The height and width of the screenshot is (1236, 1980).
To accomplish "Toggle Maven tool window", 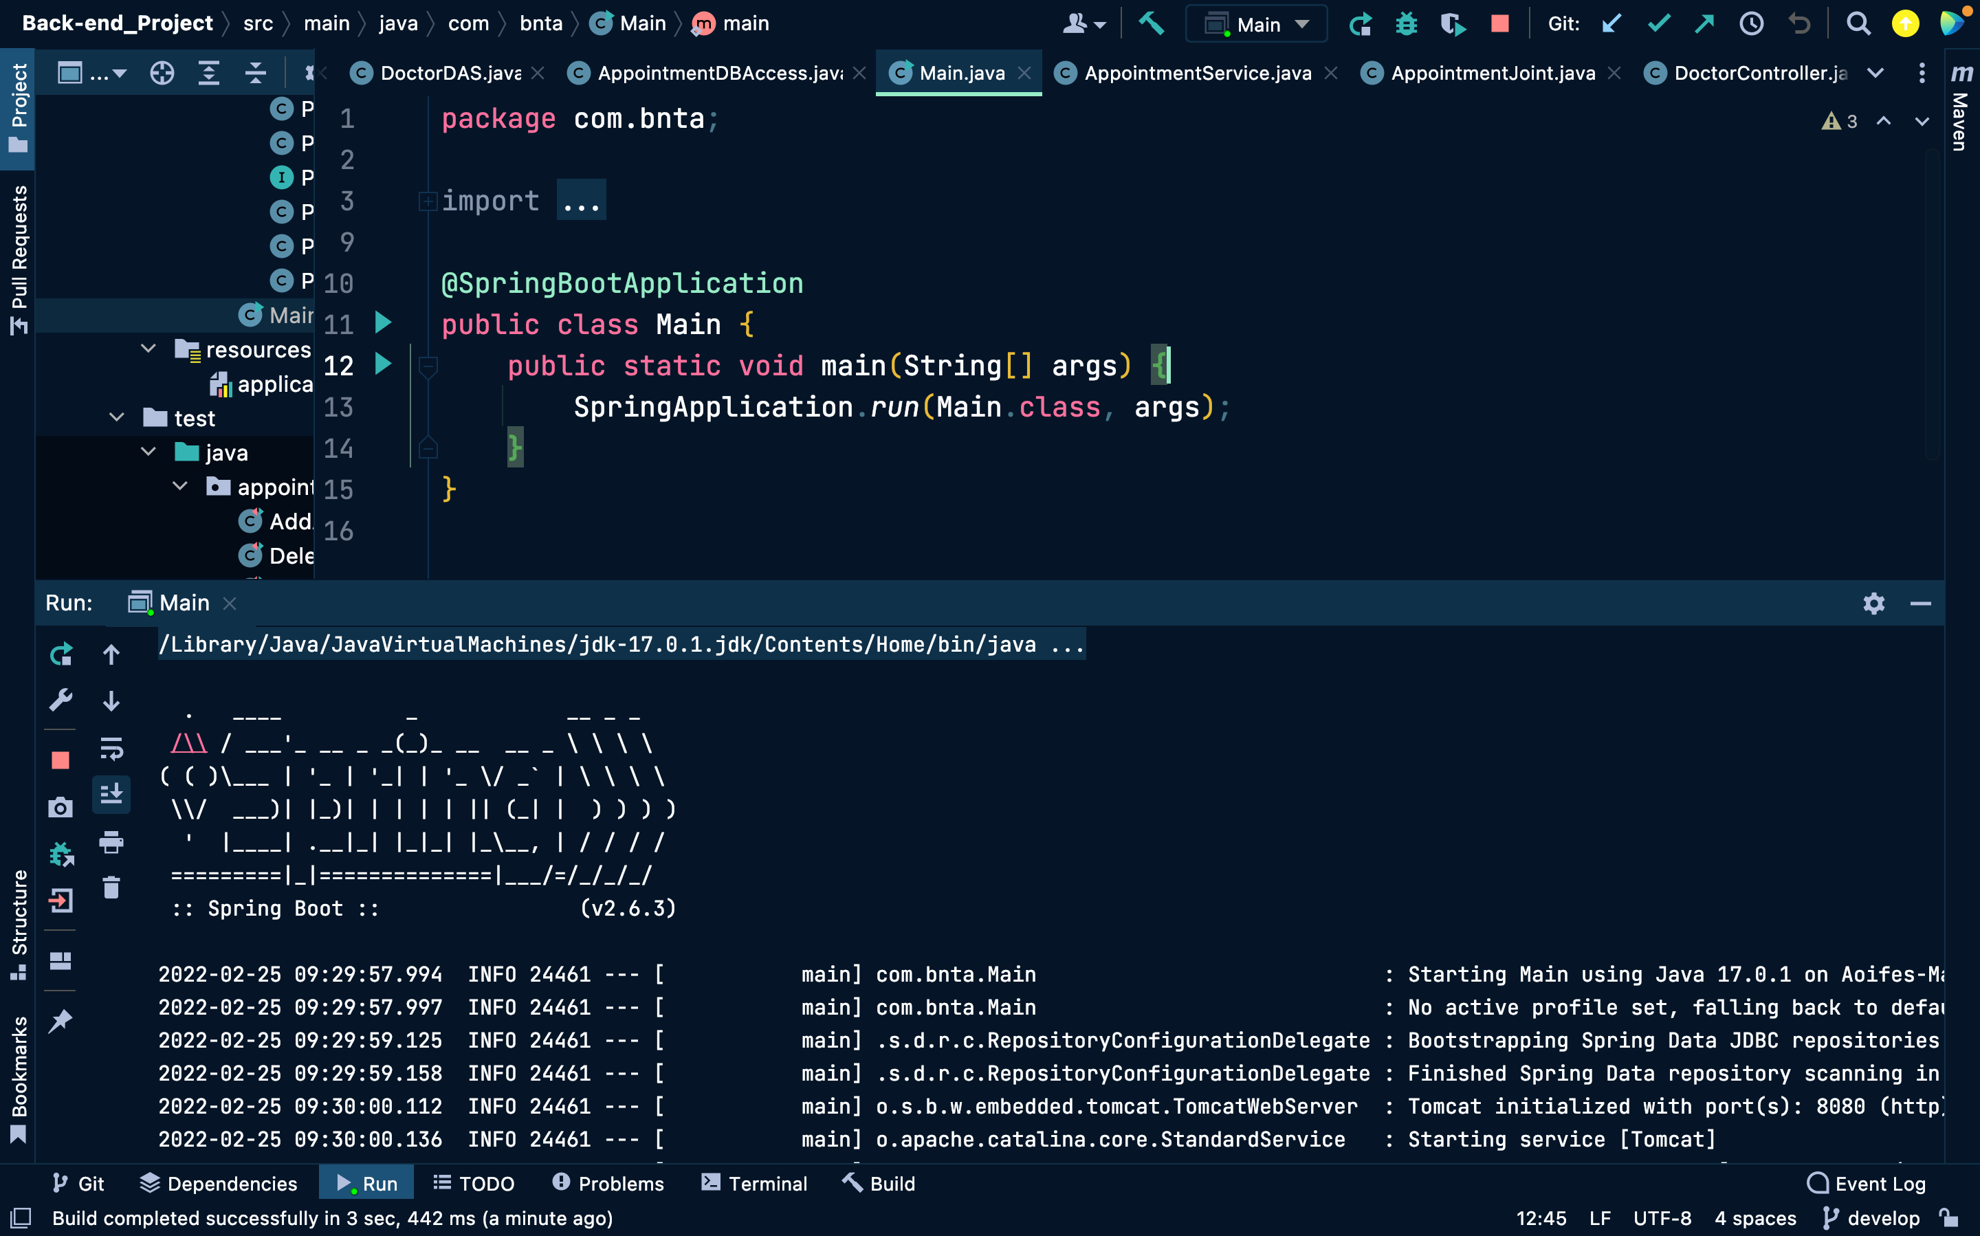I will pos(1961,107).
